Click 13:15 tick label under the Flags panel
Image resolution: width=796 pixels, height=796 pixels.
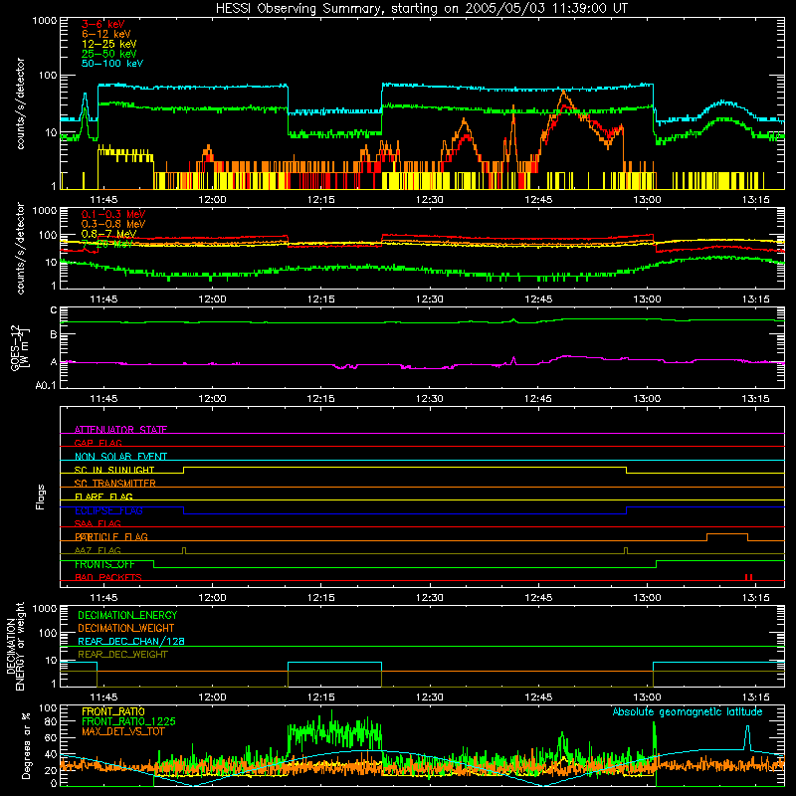(755, 598)
